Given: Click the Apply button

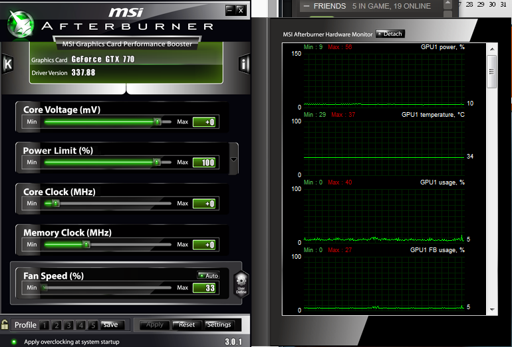Looking at the screenshot, I should [154, 325].
